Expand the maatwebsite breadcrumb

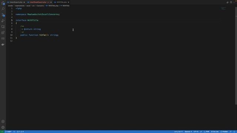(20, 6)
